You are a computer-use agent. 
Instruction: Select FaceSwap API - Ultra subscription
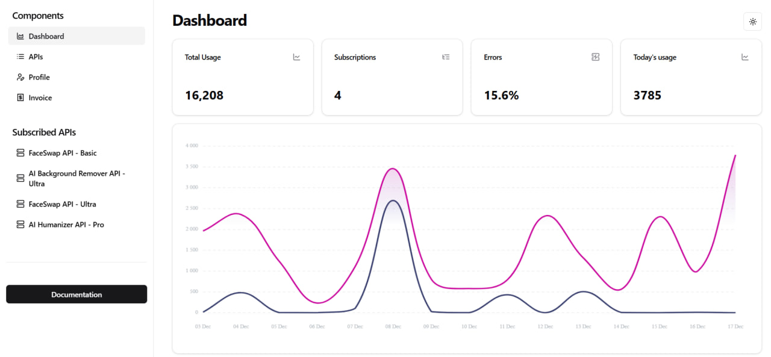tap(76, 204)
